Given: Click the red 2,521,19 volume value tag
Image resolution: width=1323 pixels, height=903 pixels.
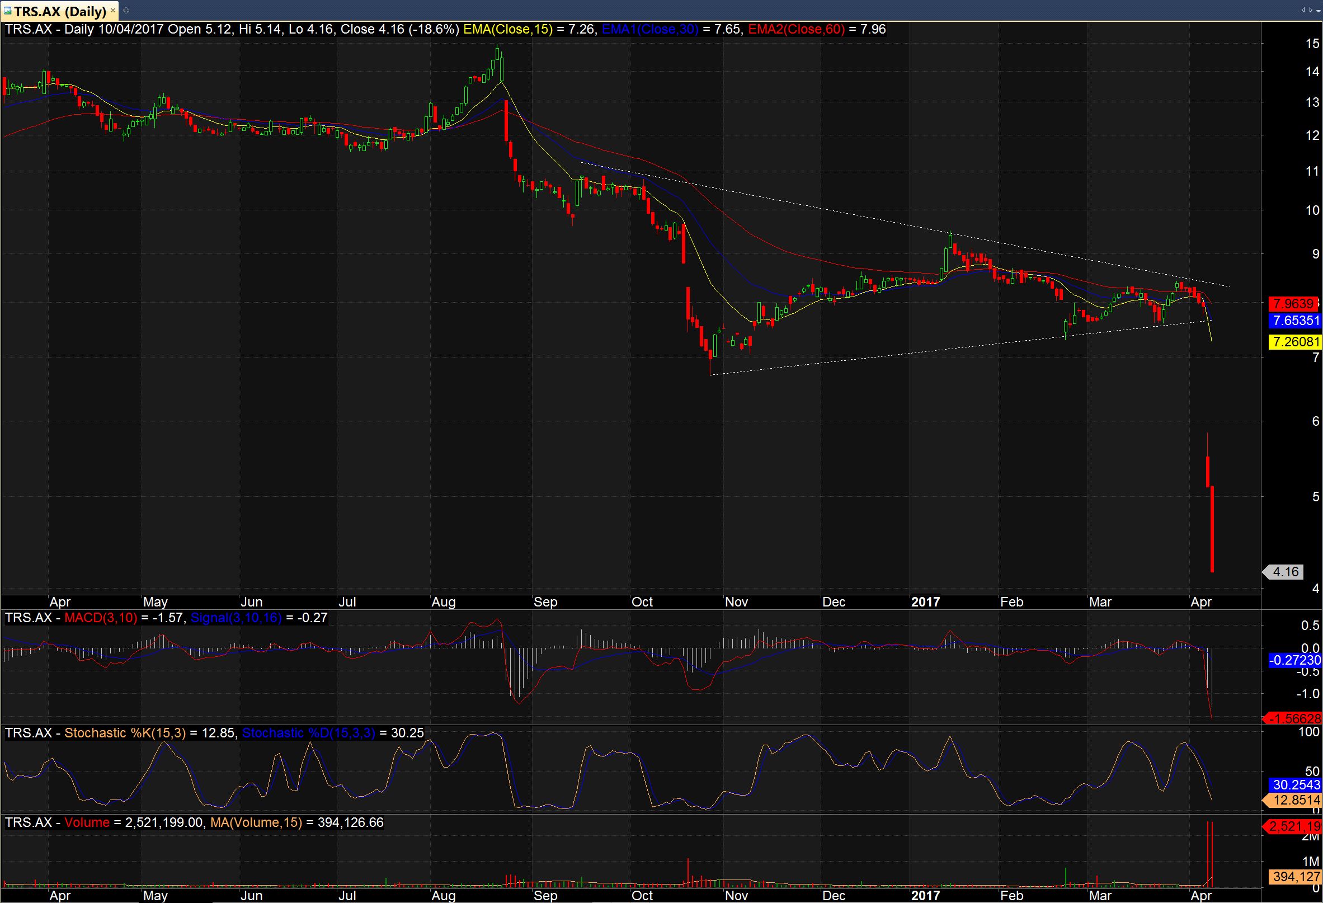Looking at the screenshot, I should [1292, 826].
